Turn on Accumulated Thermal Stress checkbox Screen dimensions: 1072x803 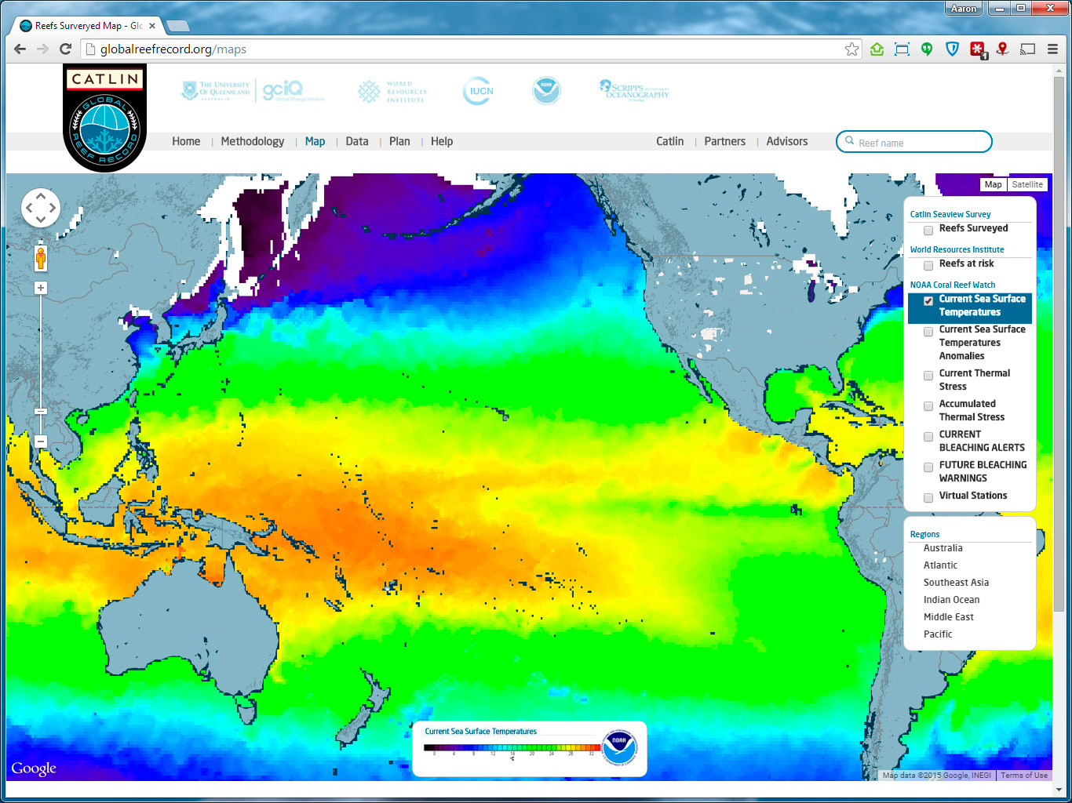point(928,405)
